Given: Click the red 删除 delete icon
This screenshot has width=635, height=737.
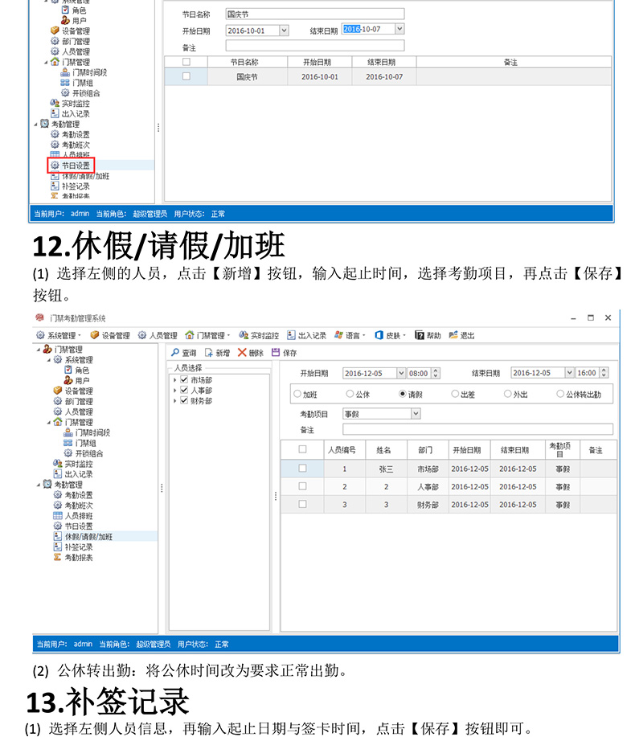Looking at the screenshot, I should (242, 353).
